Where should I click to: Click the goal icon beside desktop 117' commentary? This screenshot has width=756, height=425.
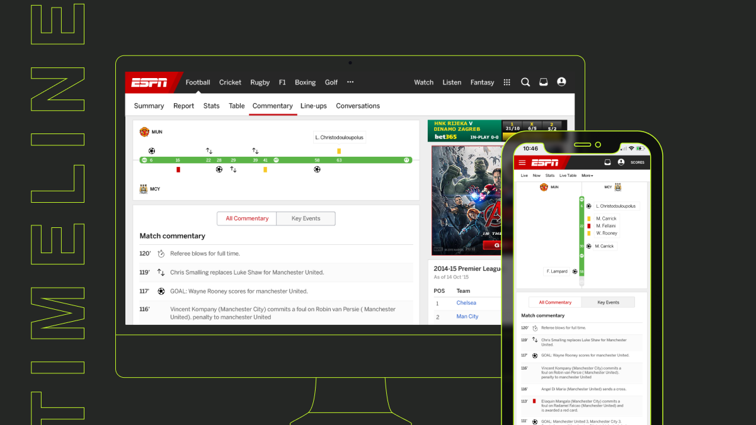click(x=161, y=292)
